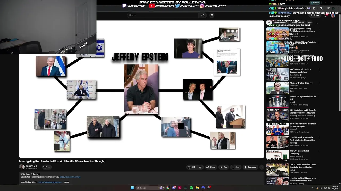Open the subscription notification bell dropdown
Screen dimensions: 341x191
(47, 167)
